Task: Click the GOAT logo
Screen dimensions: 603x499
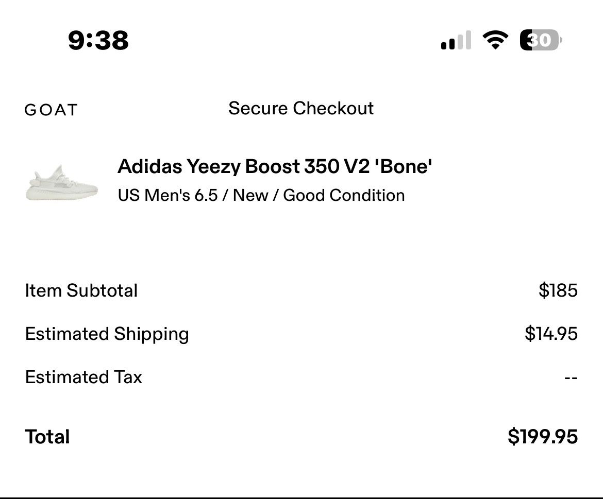Action: (50, 109)
